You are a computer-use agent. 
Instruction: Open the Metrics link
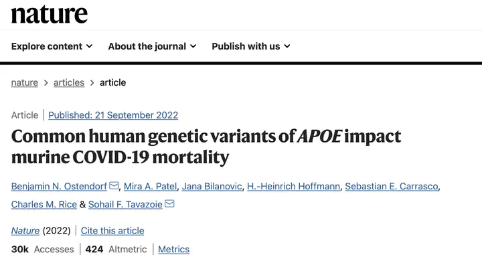(x=173, y=250)
